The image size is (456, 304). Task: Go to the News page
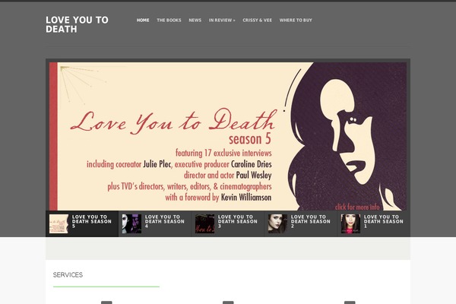(195, 20)
